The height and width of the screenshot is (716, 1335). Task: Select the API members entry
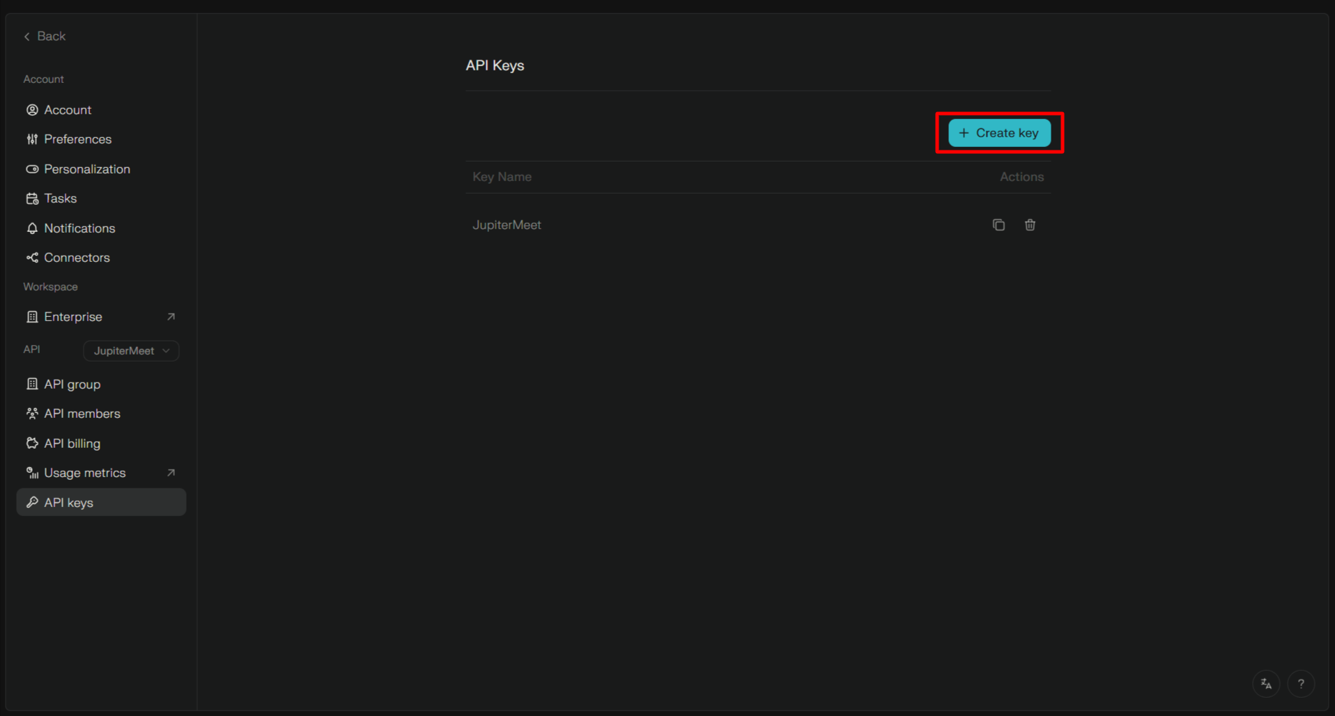82,413
